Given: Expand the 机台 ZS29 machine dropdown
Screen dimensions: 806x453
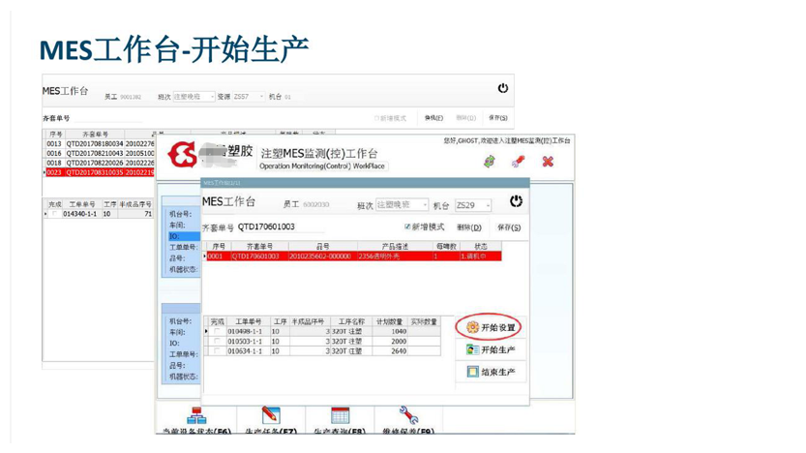Looking at the screenshot, I should click(x=487, y=206).
